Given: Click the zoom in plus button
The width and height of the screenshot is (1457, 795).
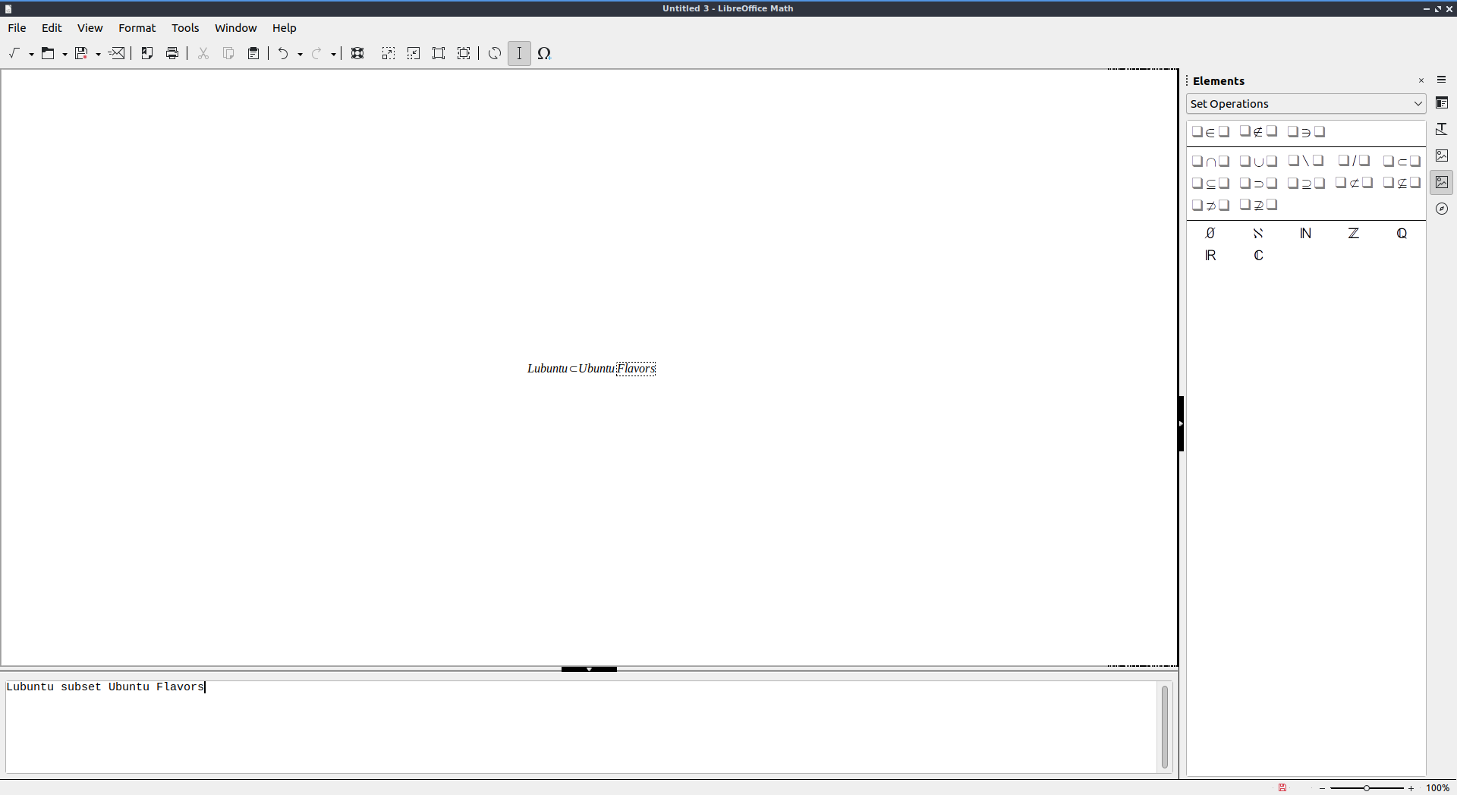Looking at the screenshot, I should coord(1411,788).
